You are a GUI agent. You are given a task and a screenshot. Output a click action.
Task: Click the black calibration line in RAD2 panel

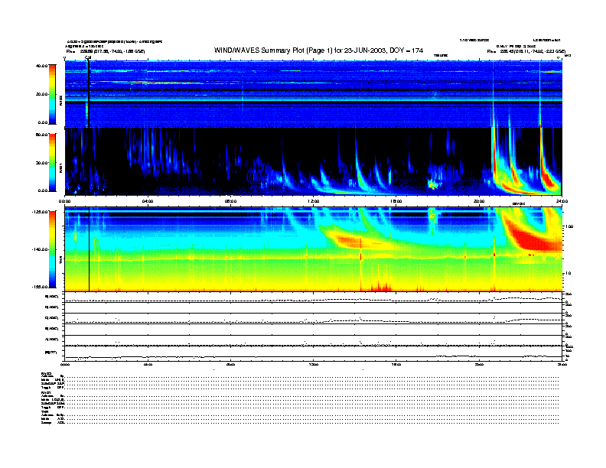89,94
